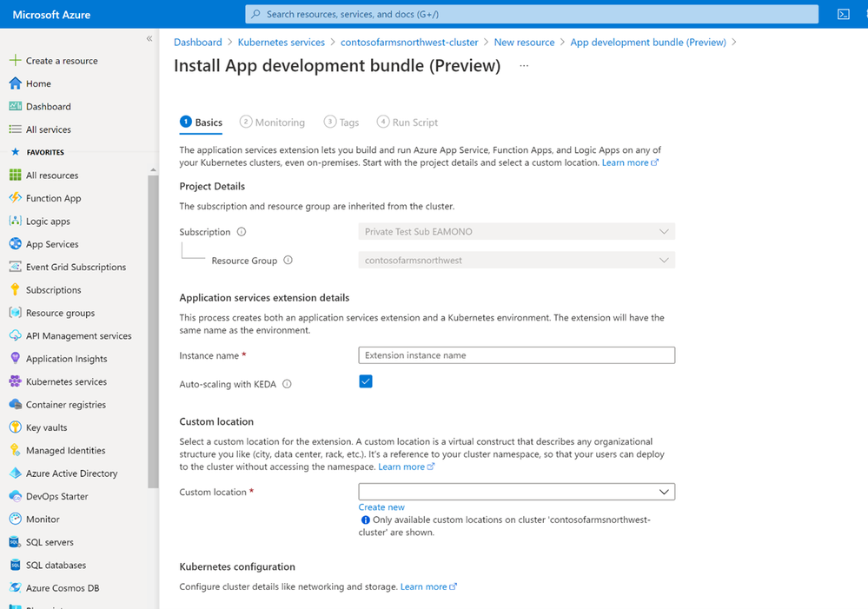This screenshot has width=868, height=609.
Task: Collapse the left sidebar menu
Action: pyautogui.click(x=149, y=38)
